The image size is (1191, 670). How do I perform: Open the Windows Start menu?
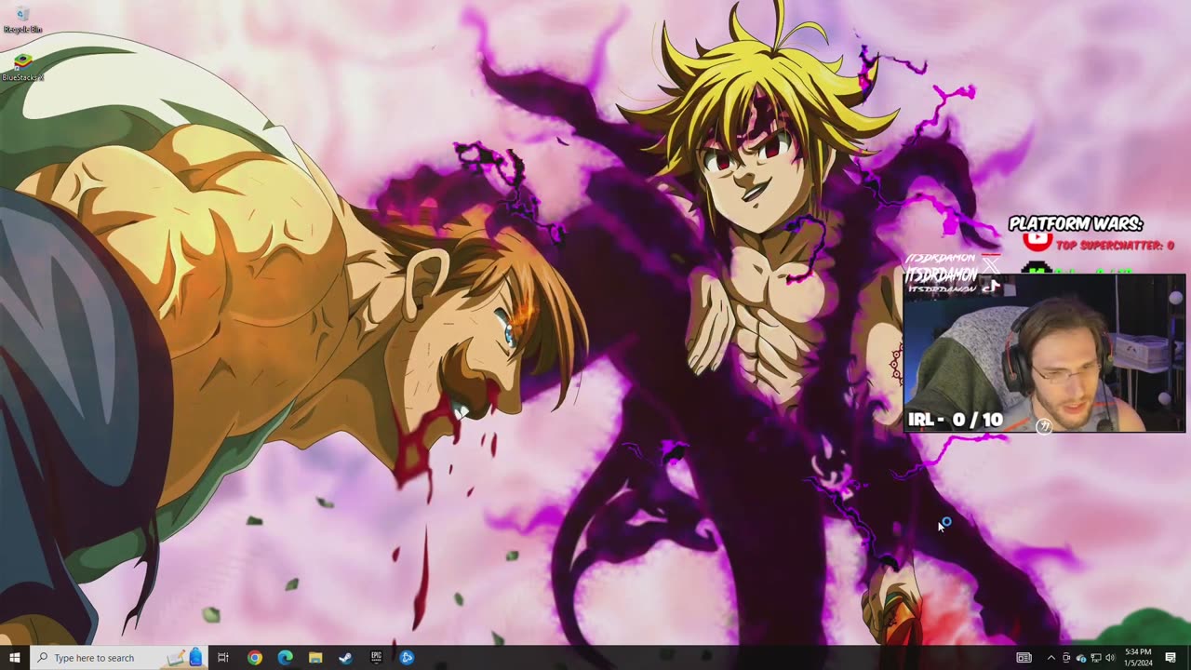click(x=15, y=658)
